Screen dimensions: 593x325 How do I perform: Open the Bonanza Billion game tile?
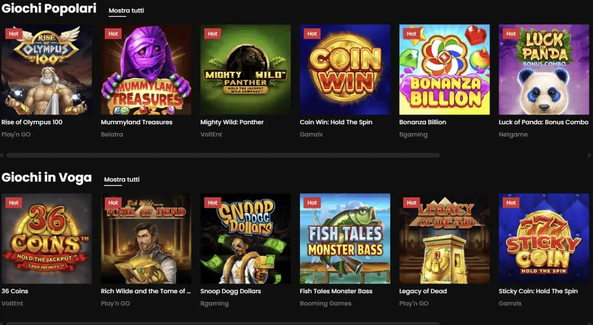(444, 69)
